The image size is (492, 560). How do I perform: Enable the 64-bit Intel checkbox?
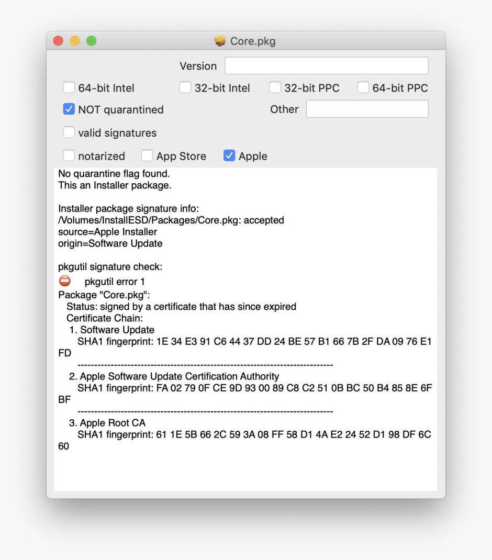[69, 87]
